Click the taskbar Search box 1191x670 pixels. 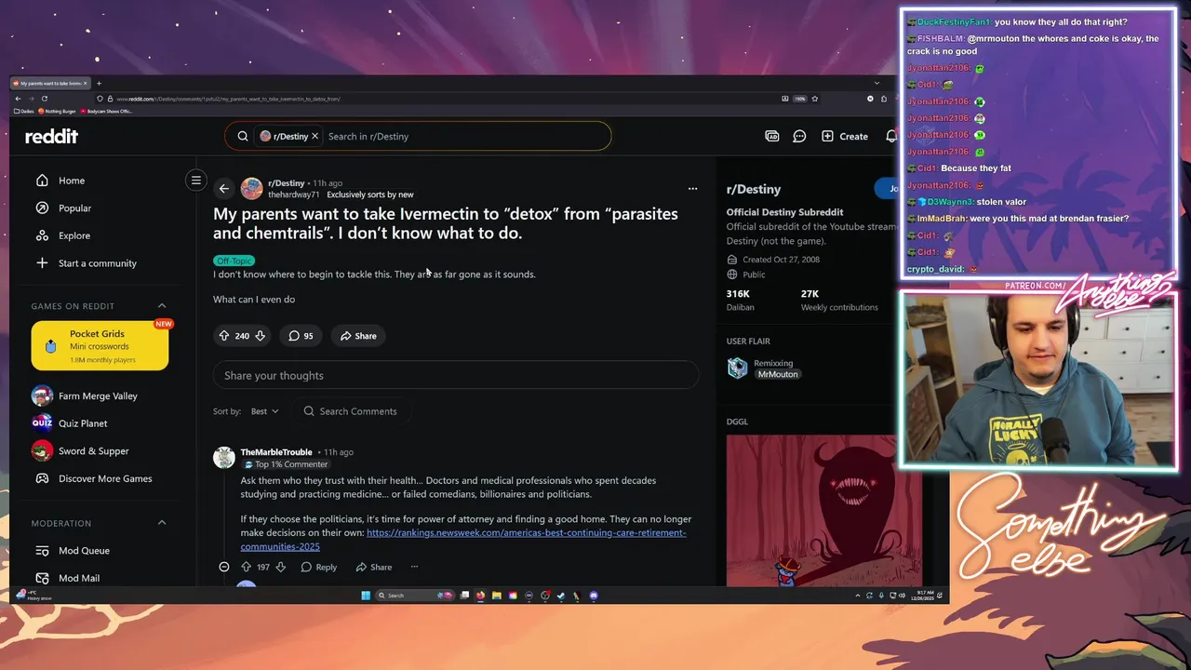coord(415,596)
